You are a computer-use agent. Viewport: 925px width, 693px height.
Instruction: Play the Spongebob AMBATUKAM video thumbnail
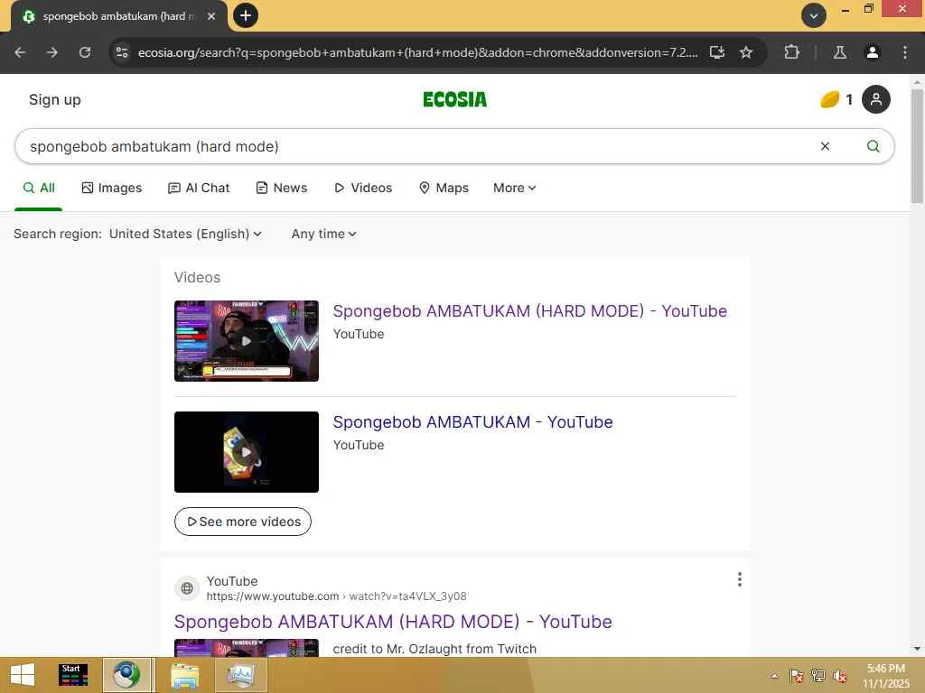coord(247,452)
